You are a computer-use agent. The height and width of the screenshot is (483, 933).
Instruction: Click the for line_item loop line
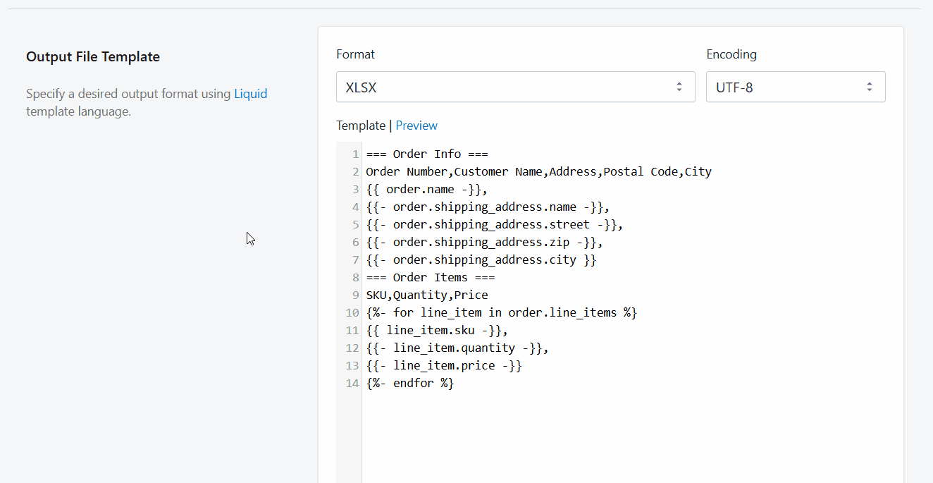coord(501,313)
